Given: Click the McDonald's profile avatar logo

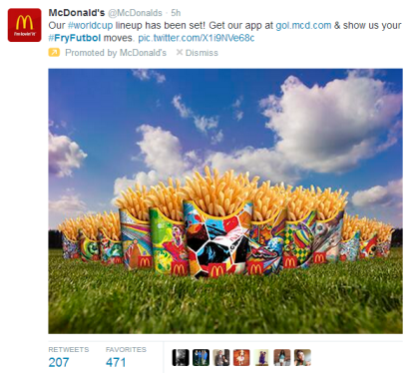Looking at the screenshot, I should pos(25,25).
